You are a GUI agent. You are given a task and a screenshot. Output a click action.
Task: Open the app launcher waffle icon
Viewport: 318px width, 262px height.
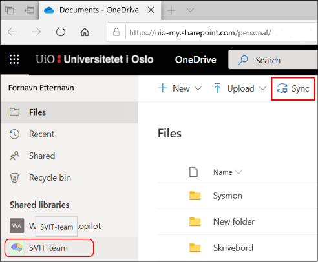point(14,59)
